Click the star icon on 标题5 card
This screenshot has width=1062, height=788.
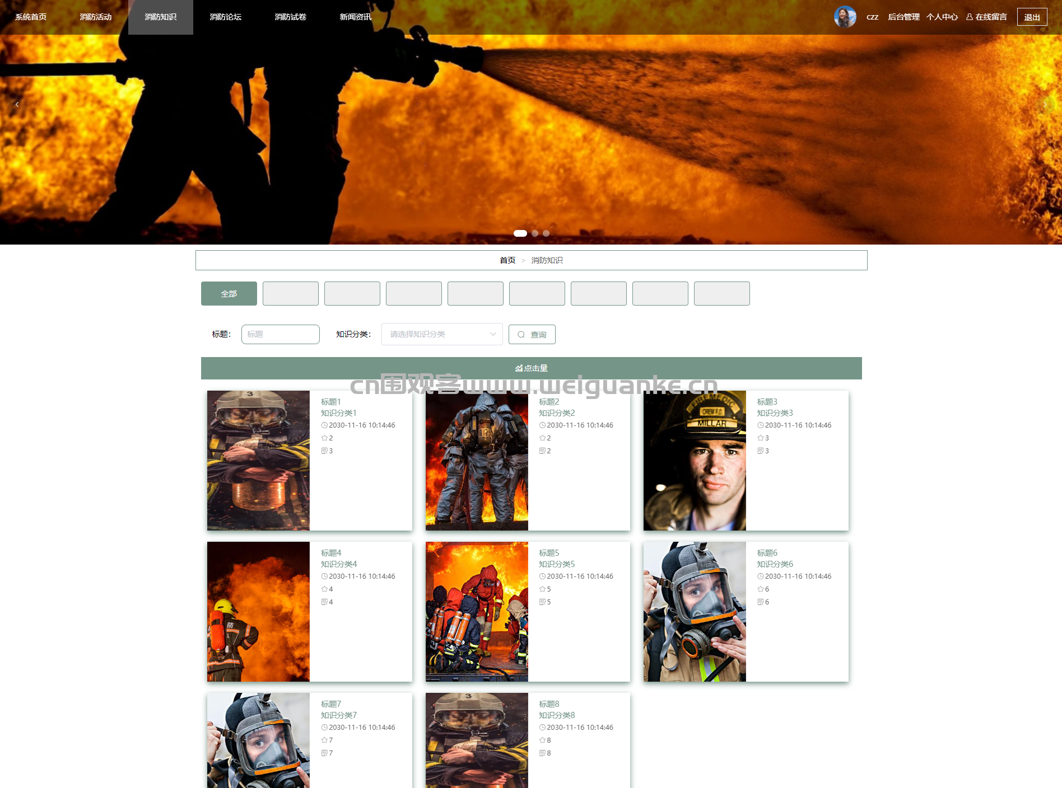tap(542, 589)
